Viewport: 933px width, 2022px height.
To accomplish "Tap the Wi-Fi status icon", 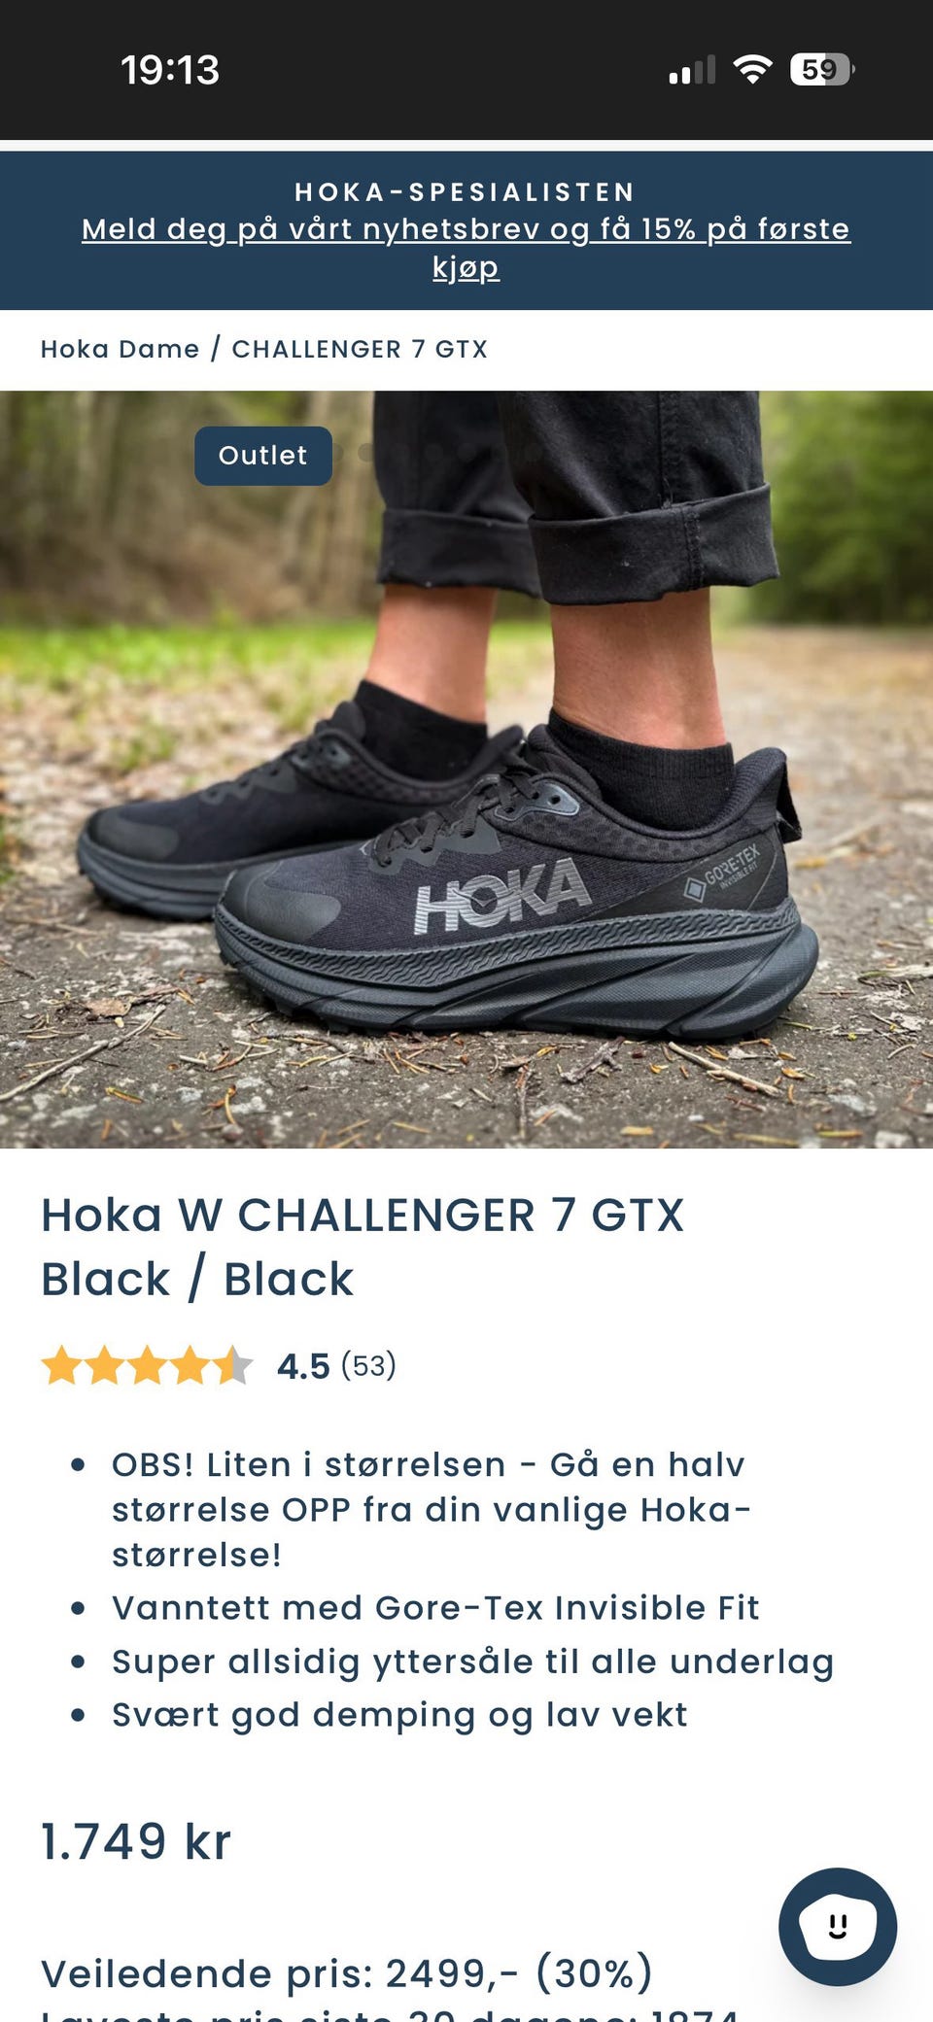I will [752, 70].
